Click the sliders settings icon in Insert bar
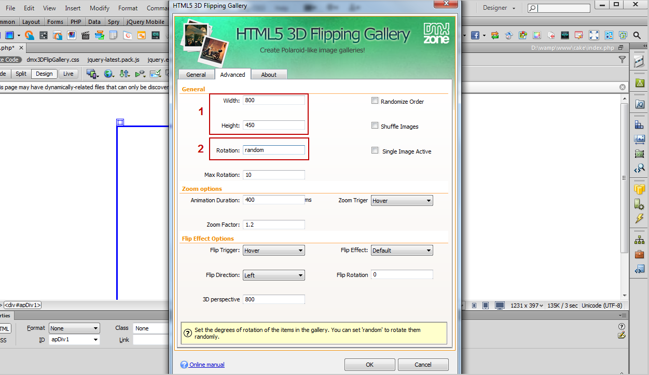 point(44,35)
